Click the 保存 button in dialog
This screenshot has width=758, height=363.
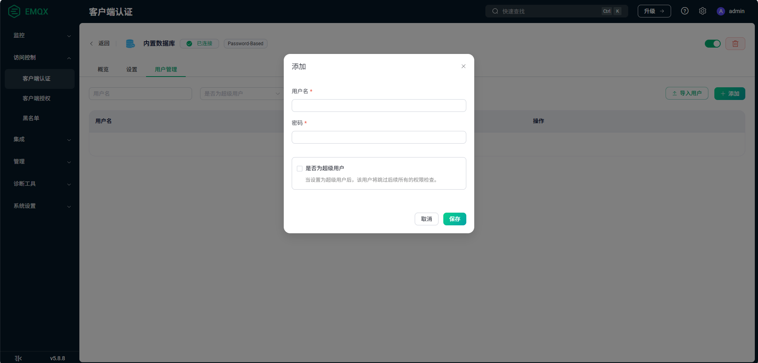pyautogui.click(x=455, y=219)
